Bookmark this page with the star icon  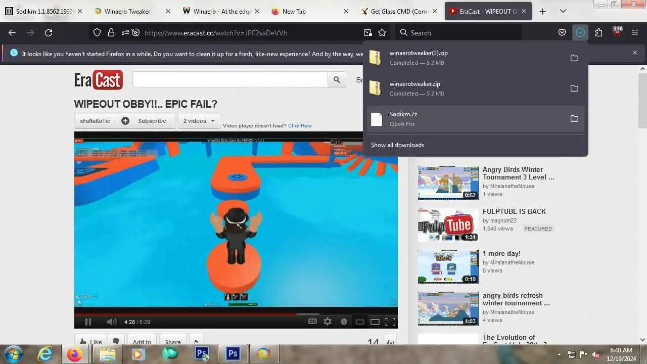pos(382,32)
